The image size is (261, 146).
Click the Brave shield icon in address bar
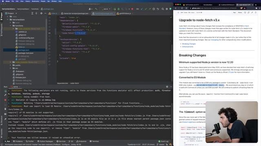[241, 8]
